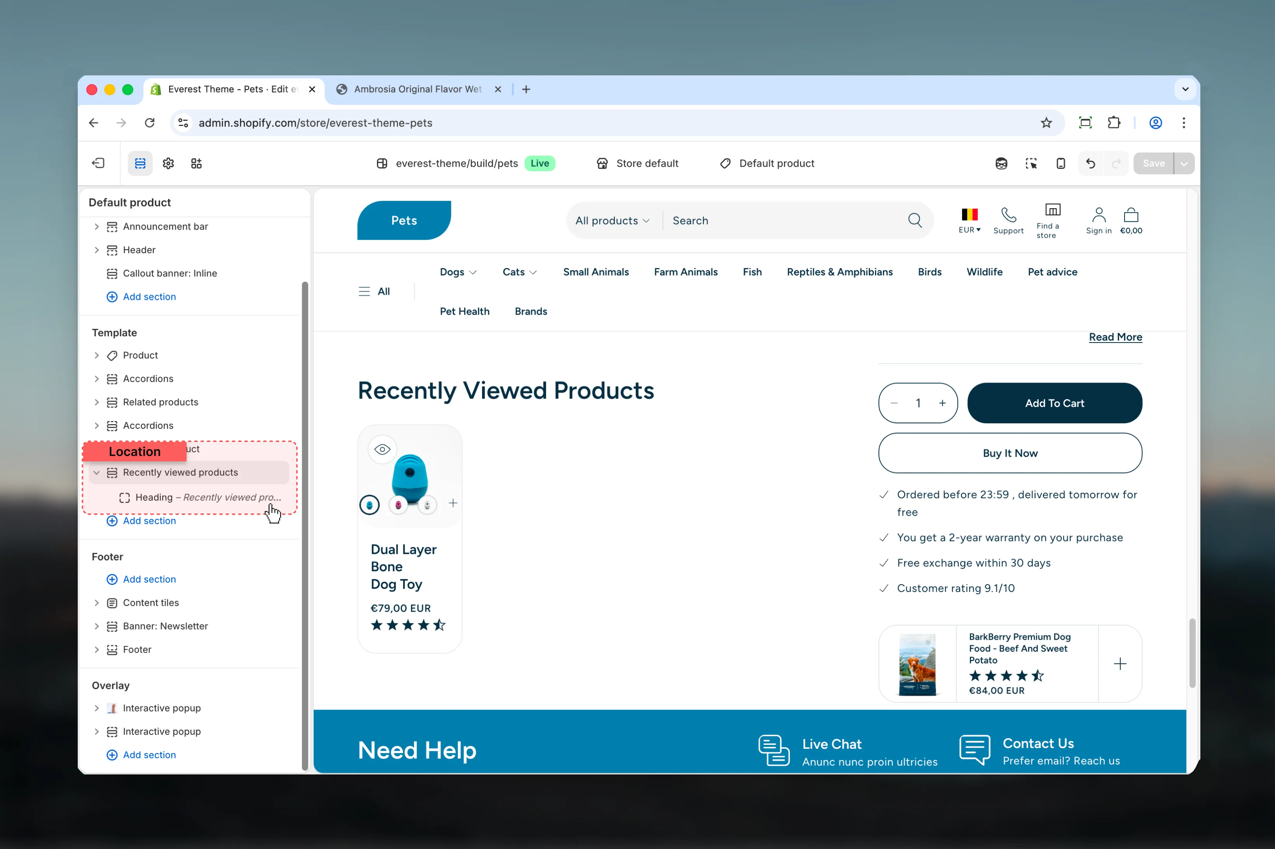Expand the Content tiles section
Image resolution: width=1275 pixels, height=849 pixels.
tap(96, 603)
